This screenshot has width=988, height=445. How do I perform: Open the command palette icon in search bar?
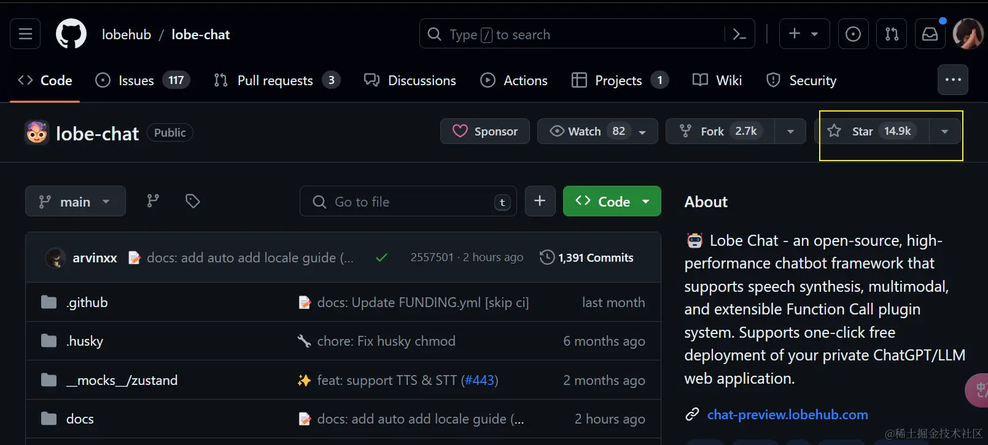tap(739, 34)
